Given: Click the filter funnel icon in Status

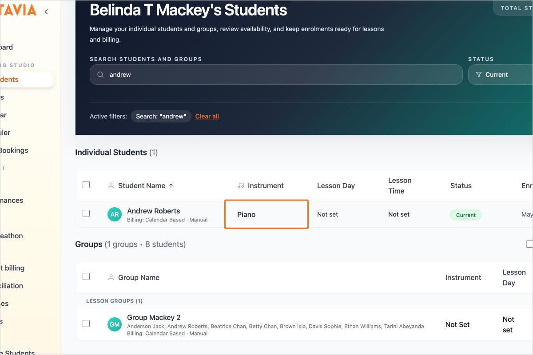Looking at the screenshot, I should (x=478, y=75).
